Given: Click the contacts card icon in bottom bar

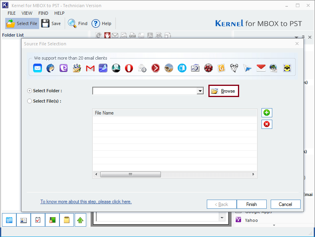Looking at the screenshot, I should click(x=24, y=220).
